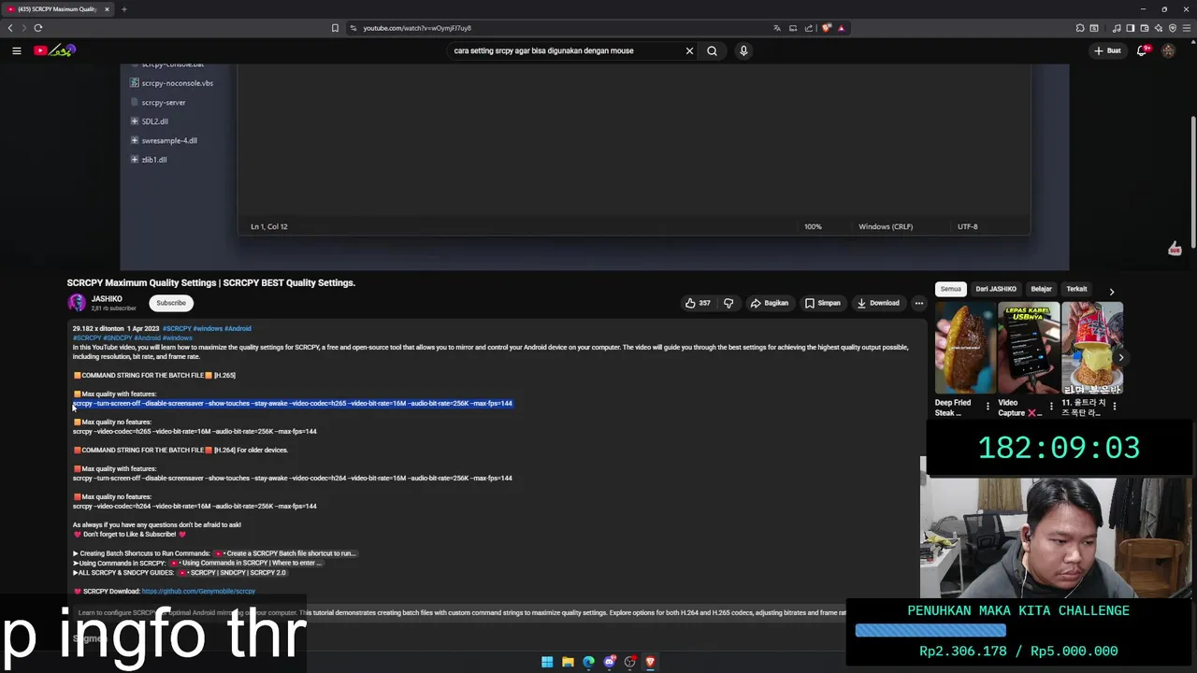Save the video with Simpan

pyautogui.click(x=822, y=303)
